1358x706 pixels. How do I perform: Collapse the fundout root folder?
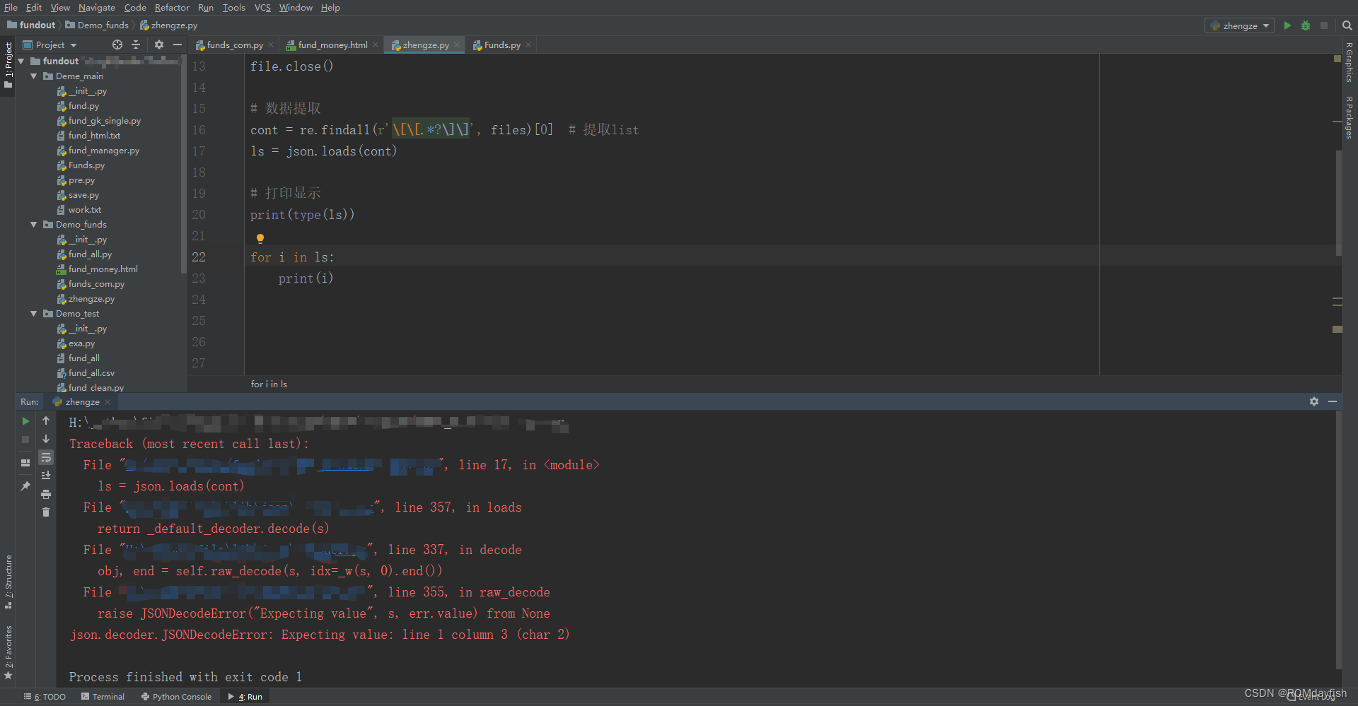pos(21,61)
